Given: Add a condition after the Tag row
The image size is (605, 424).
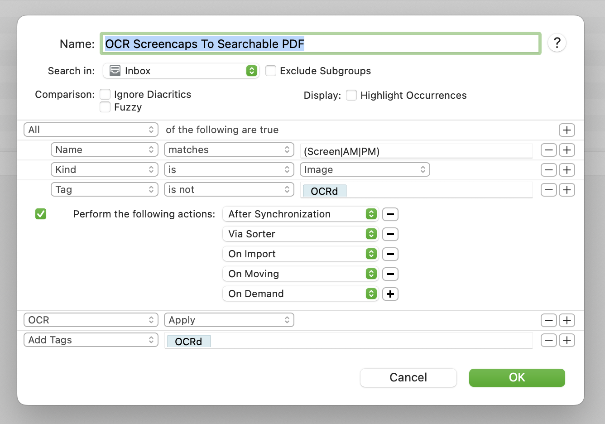Looking at the screenshot, I should click(567, 190).
